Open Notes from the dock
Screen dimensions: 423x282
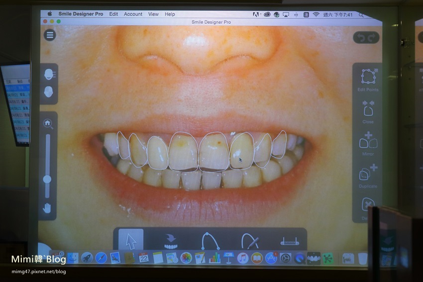[x=158, y=258]
